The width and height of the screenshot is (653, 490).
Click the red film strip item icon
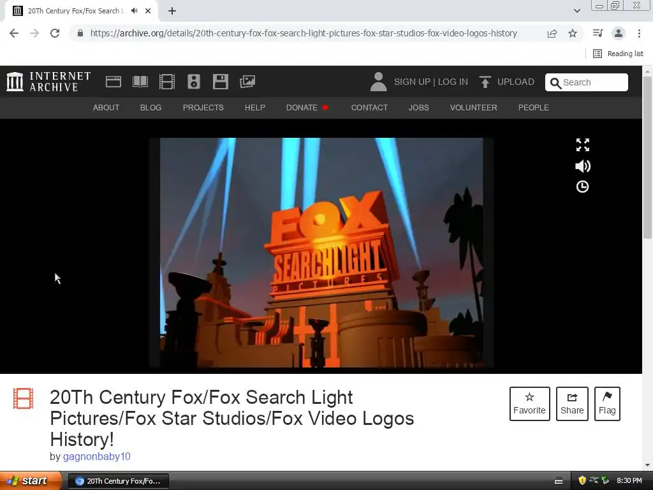23,398
